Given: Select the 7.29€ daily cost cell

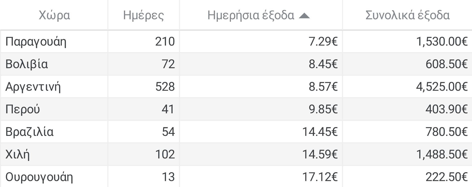Looking at the screenshot, I should coord(323,42).
